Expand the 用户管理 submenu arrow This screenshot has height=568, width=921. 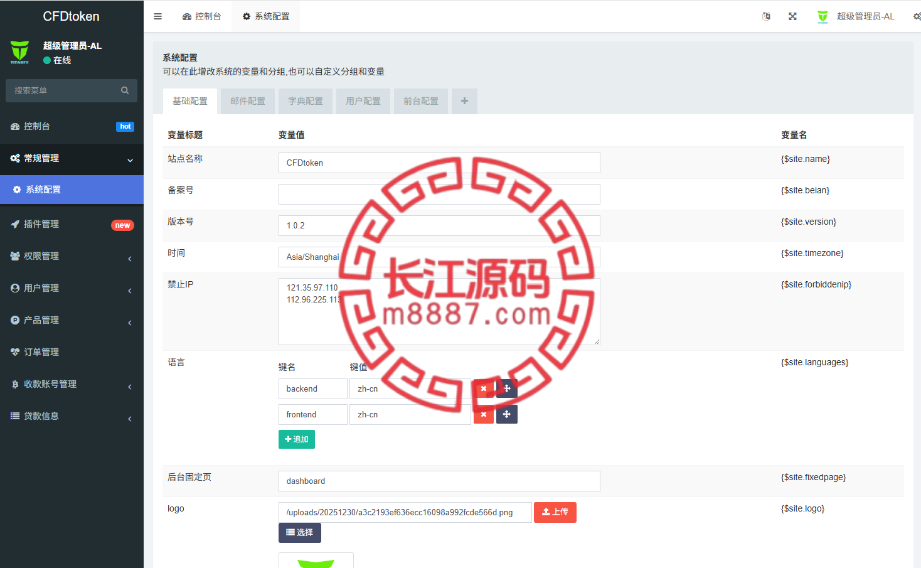point(130,291)
